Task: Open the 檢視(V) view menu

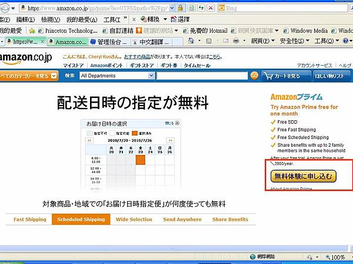Action: click(x=51, y=19)
